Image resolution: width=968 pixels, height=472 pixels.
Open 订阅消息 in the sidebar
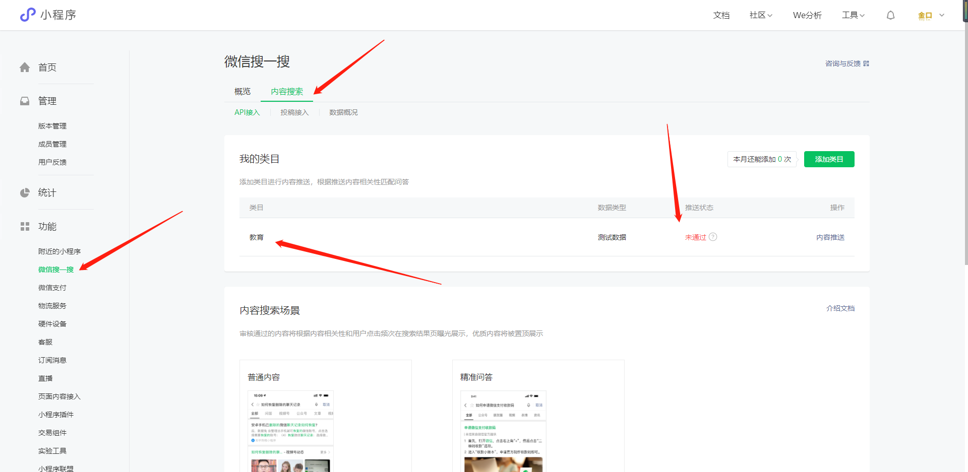pyautogui.click(x=52, y=360)
